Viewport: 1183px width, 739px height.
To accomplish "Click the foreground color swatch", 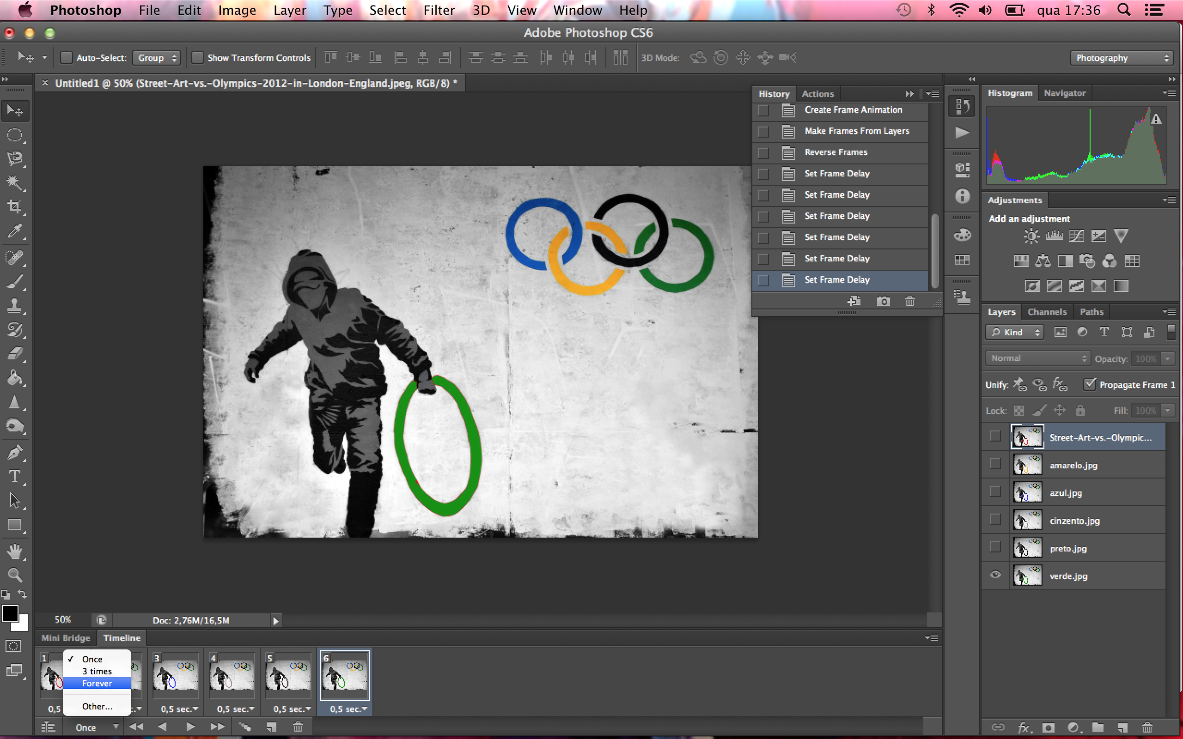I will [10, 613].
